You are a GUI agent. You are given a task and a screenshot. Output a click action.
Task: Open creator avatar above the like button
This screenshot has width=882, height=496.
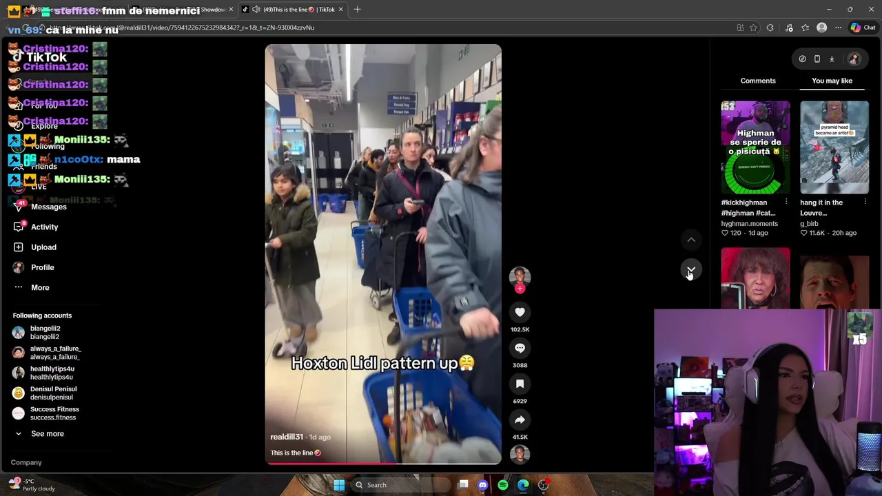(x=520, y=277)
